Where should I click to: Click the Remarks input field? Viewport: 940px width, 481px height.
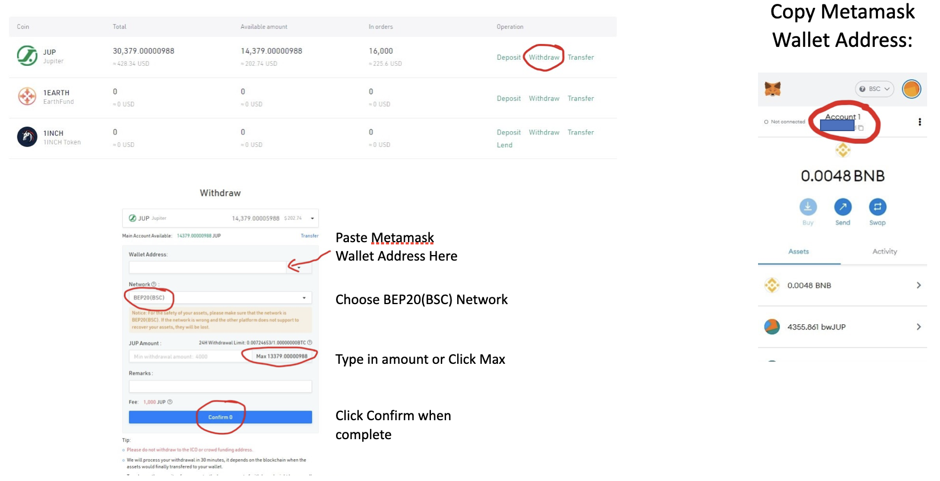coord(220,386)
